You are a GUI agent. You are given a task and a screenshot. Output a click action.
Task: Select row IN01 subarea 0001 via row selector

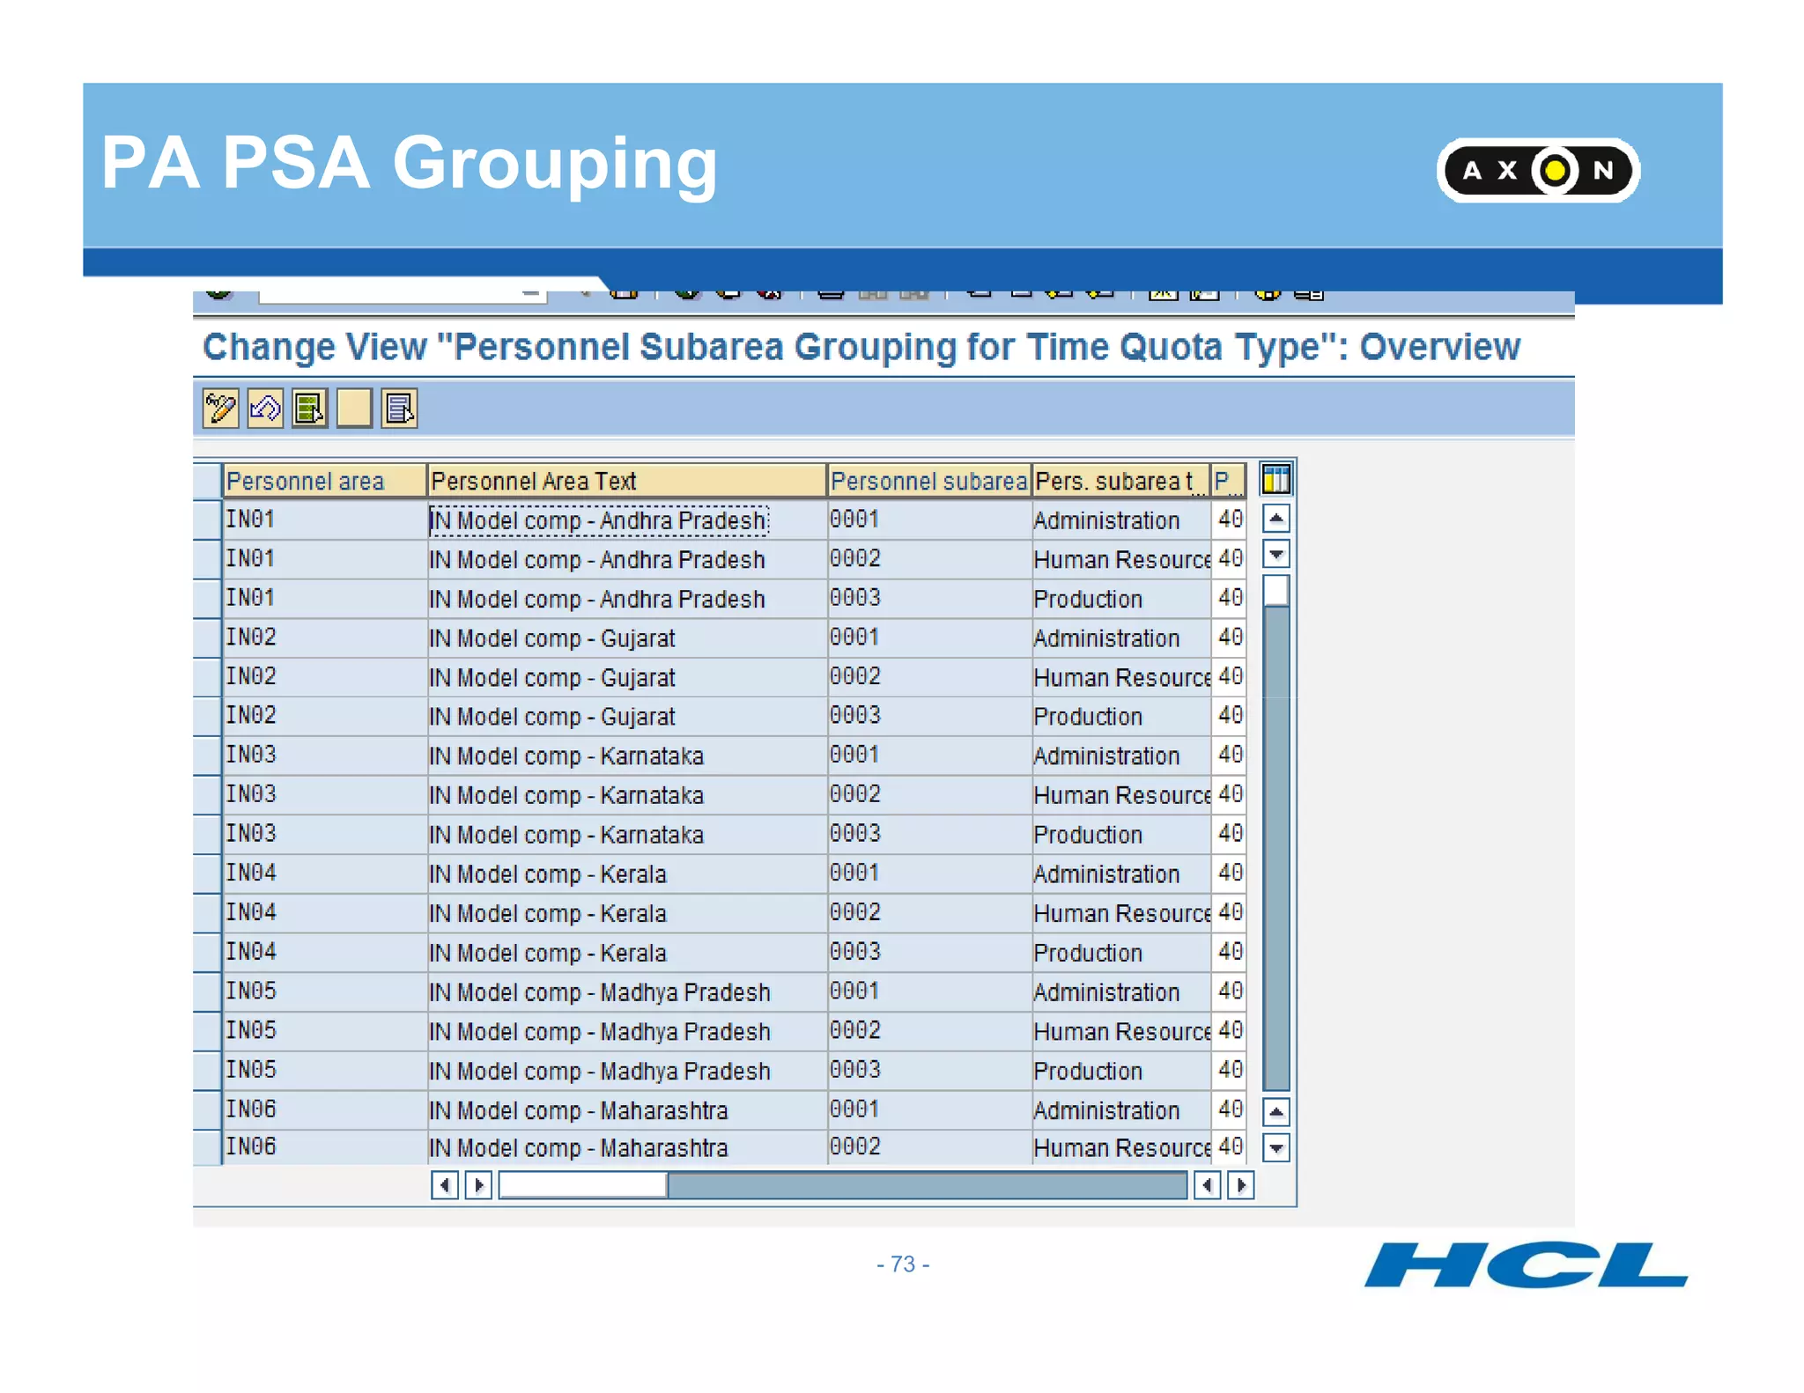pyautogui.click(x=207, y=520)
